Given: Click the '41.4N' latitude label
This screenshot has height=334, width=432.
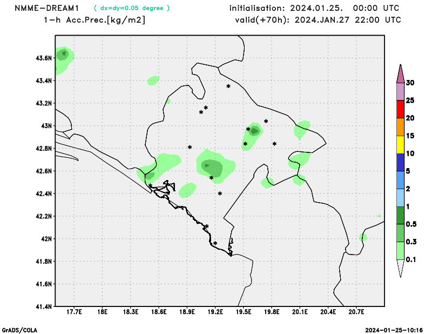Looking at the screenshot, I should (44, 306).
